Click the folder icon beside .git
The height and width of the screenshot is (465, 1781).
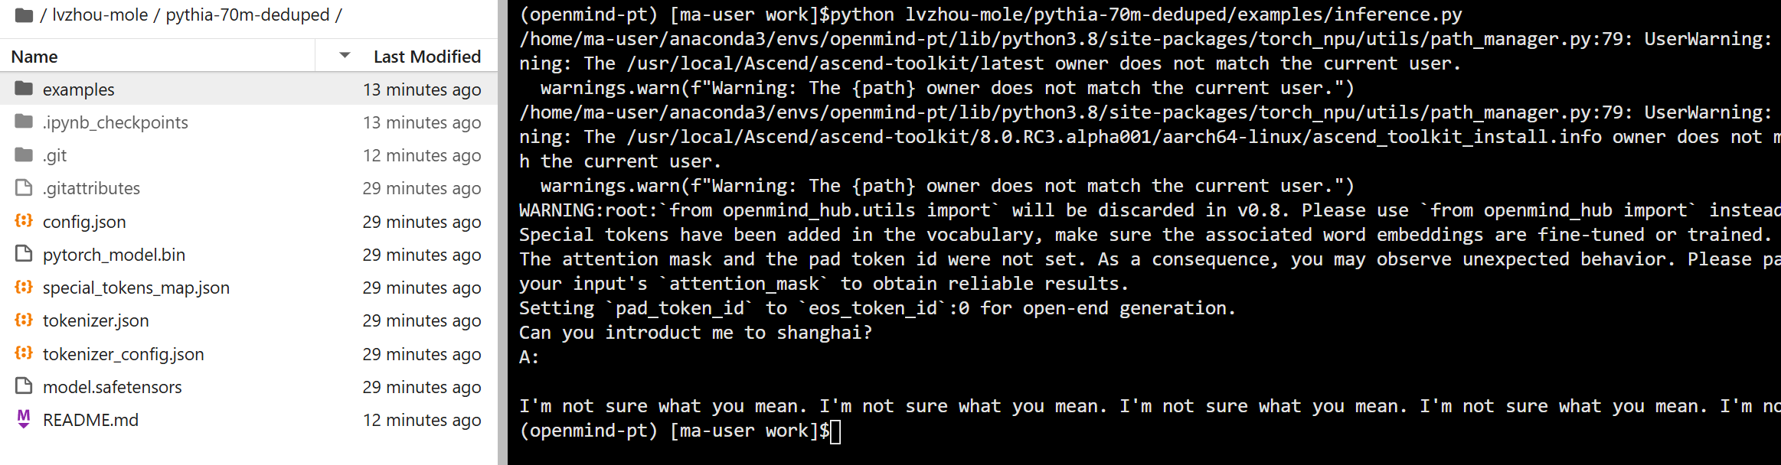24,154
